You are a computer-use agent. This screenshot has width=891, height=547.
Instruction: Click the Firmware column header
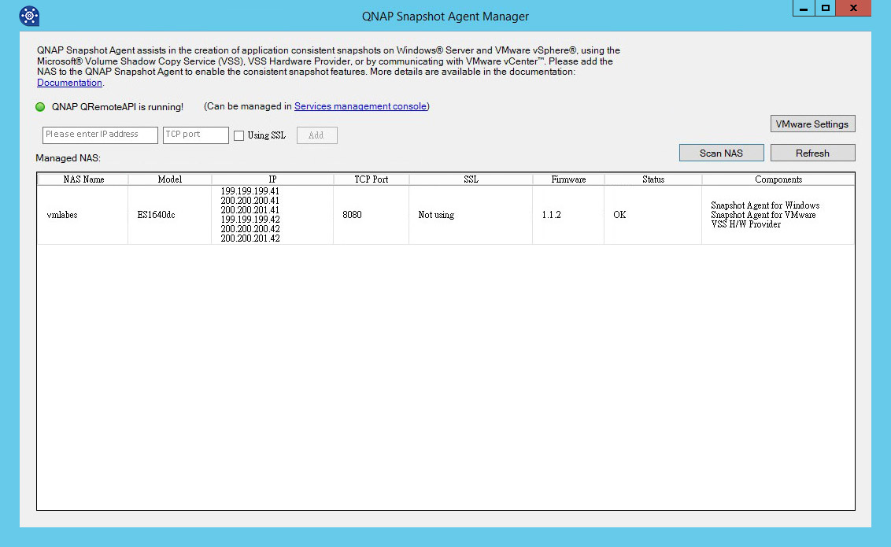[568, 179]
